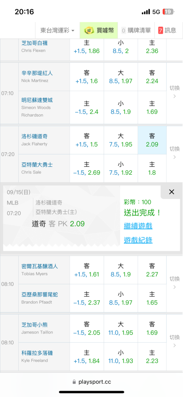This screenshot has height=397, width=183.
Task: Deselect the highlighted Dodgers 客 2.09 pick
Action: [152, 140]
